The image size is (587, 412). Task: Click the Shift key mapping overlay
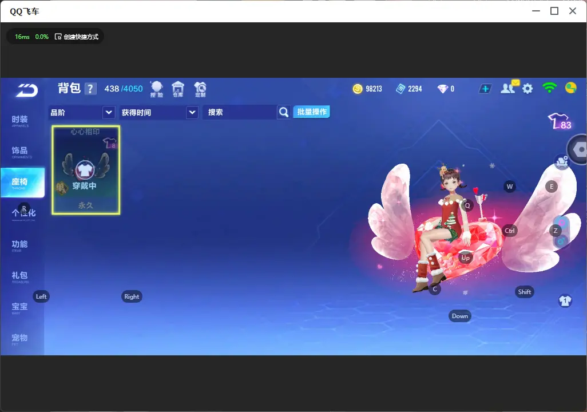click(524, 292)
